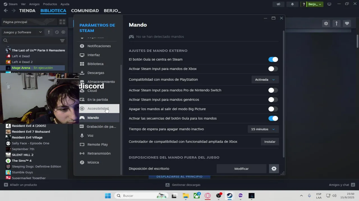359x201 pixels.
Task: Toggle Guide button focuses Steam switch
Action: 273,59
